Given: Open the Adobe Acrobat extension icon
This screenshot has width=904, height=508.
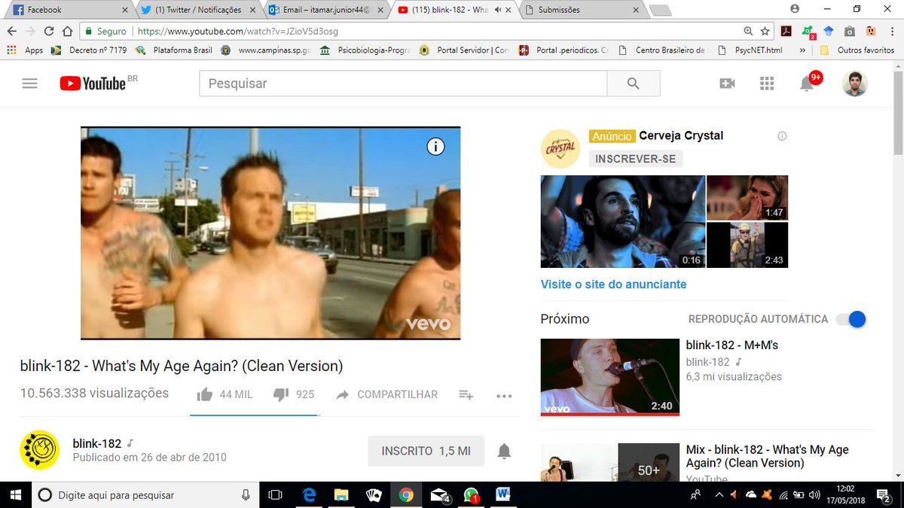Looking at the screenshot, I should point(786,32).
